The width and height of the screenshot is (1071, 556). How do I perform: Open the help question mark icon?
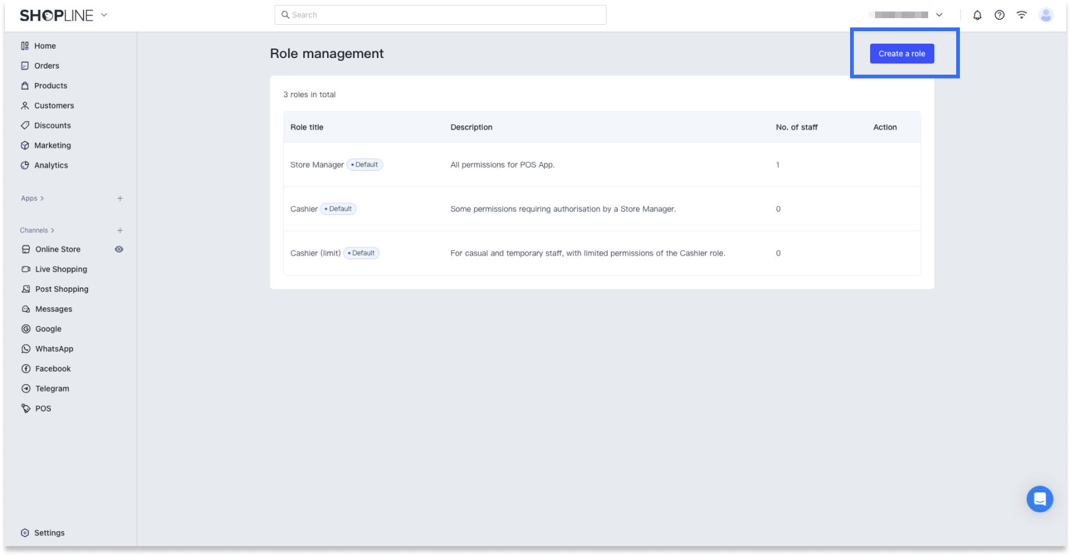1000,15
